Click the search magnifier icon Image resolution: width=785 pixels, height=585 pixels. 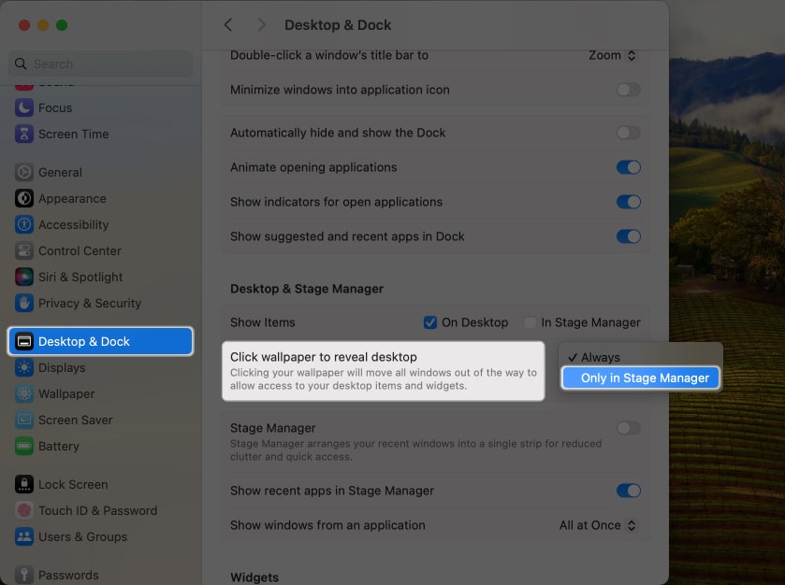click(x=21, y=64)
